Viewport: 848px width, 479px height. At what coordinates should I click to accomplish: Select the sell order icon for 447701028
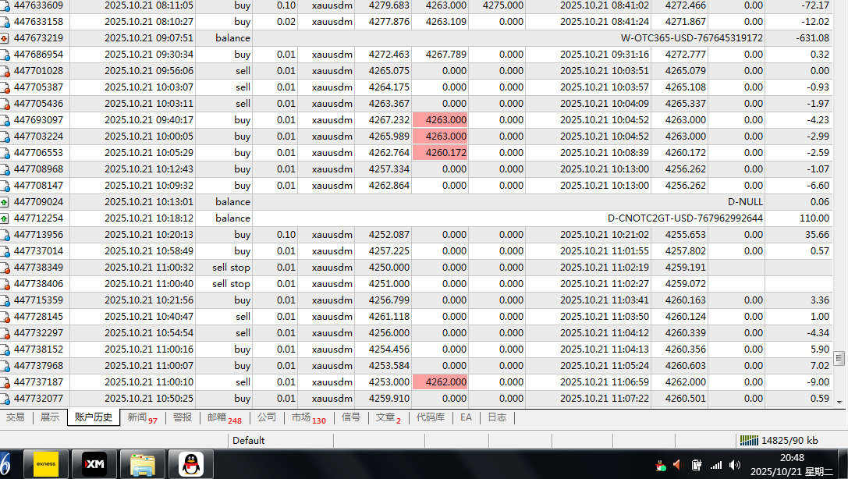pyautogui.click(x=5, y=71)
